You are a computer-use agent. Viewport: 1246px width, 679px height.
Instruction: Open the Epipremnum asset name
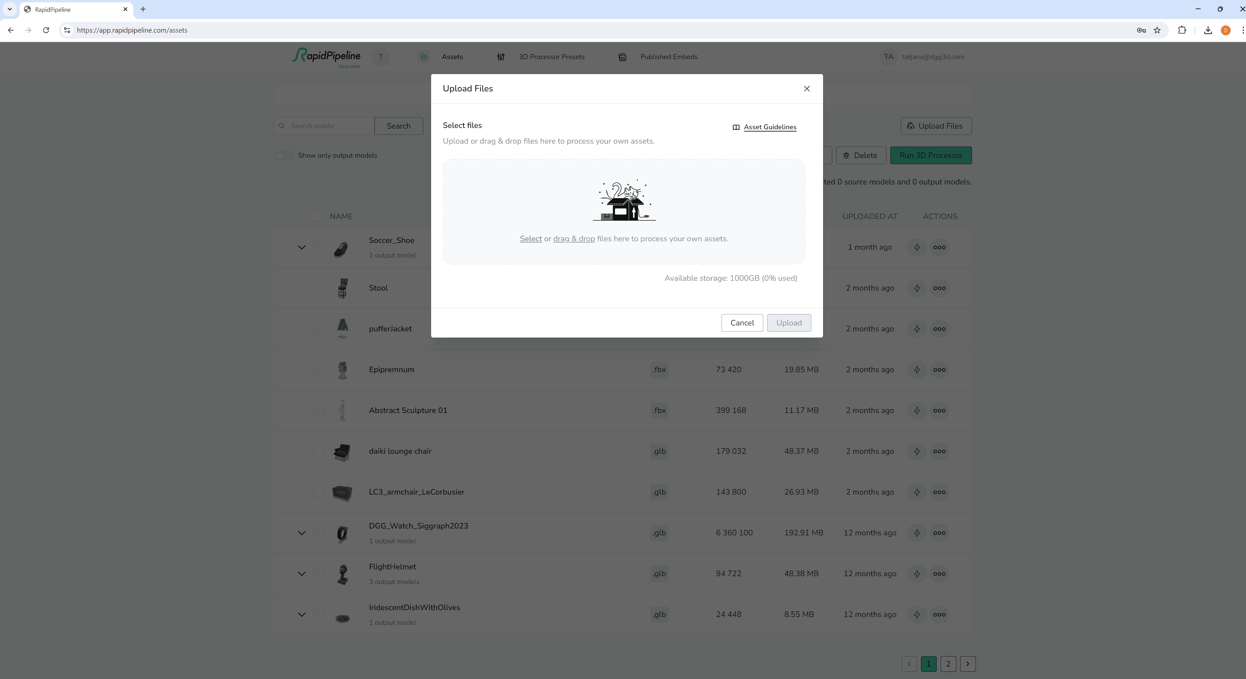pos(391,370)
